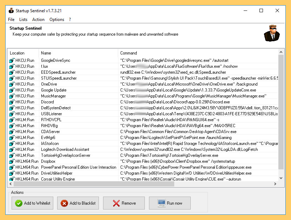The height and width of the screenshot is (220, 291).
Task: Click the registry icon for TortoiseHgOverlayIconServer
Action: point(12,155)
